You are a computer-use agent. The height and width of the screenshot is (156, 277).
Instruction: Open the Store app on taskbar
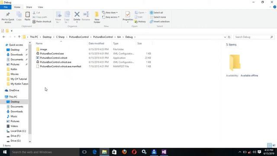114,152
